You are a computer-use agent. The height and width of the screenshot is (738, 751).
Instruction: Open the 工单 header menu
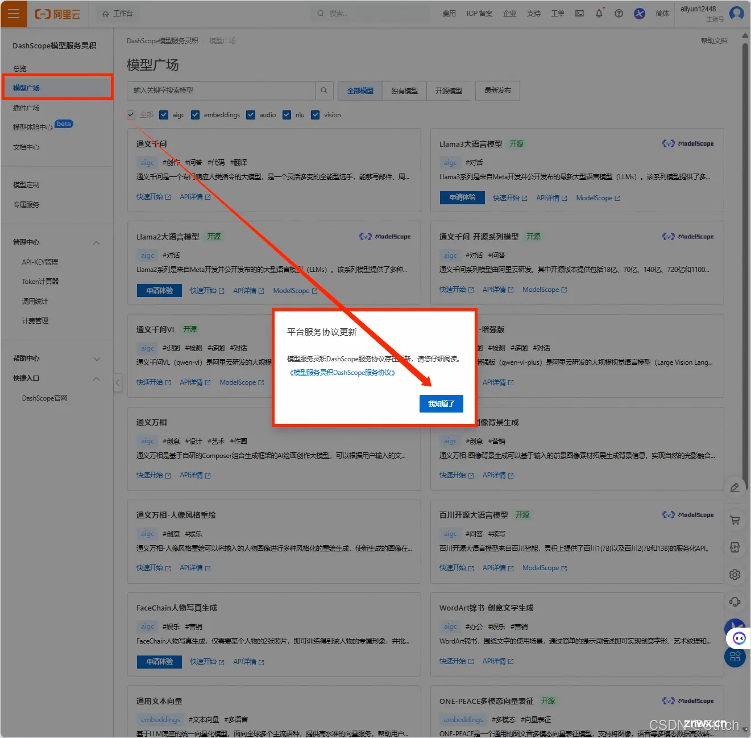[x=558, y=14]
